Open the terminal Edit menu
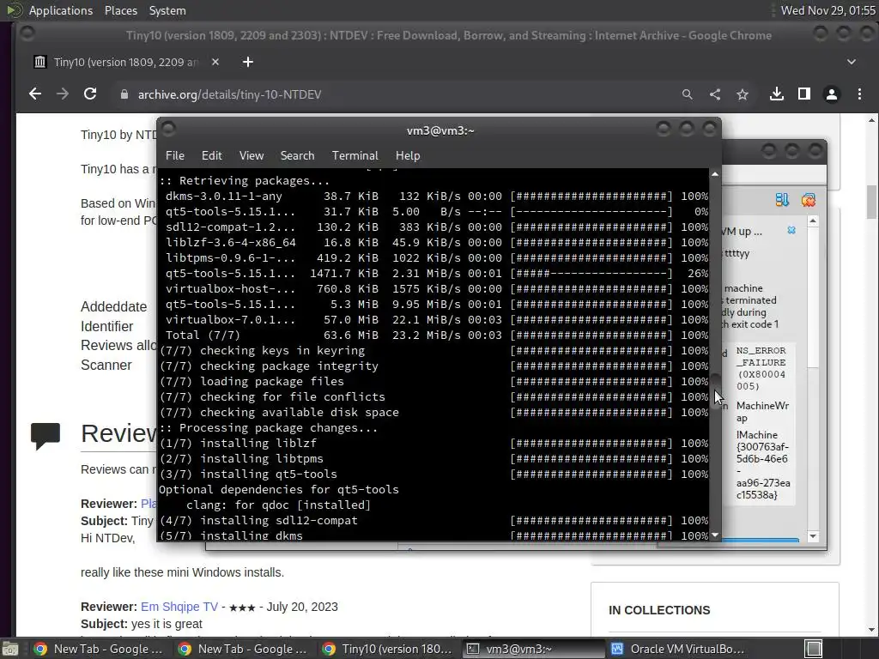Image resolution: width=879 pixels, height=659 pixels. point(211,155)
